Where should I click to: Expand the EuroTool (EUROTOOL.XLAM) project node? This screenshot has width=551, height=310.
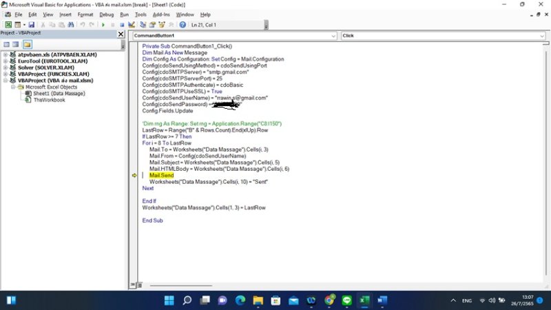tap(6, 61)
